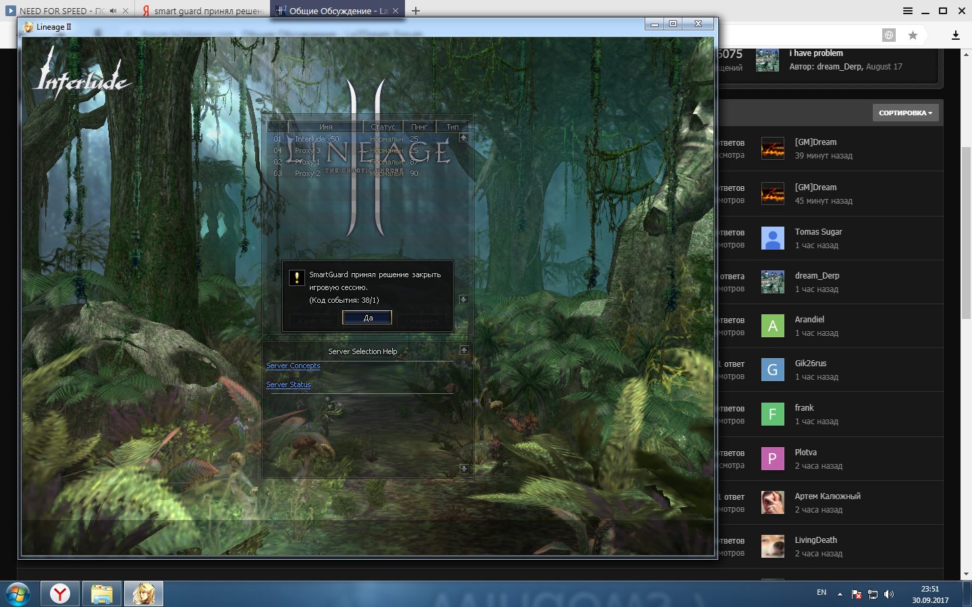Image resolution: width=972 pixels, height=607 pixels.
Task: Click Arandiel green letter A avatar
Action: [x=773, y=326]
